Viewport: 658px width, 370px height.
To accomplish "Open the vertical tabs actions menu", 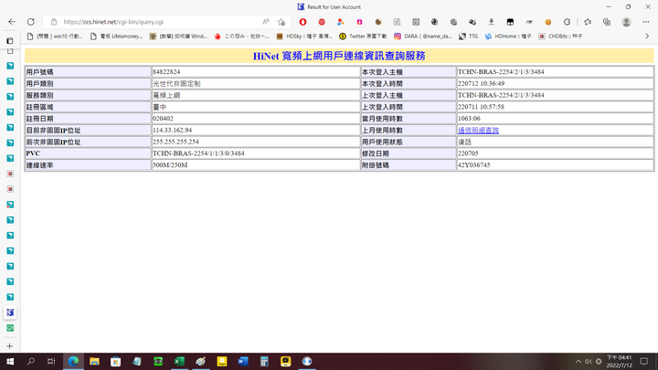I will tap(10, 41).
